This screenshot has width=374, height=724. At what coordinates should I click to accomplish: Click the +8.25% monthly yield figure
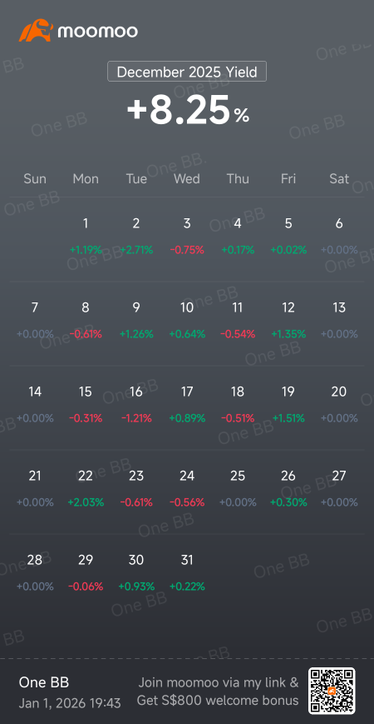tap(188, 110)
